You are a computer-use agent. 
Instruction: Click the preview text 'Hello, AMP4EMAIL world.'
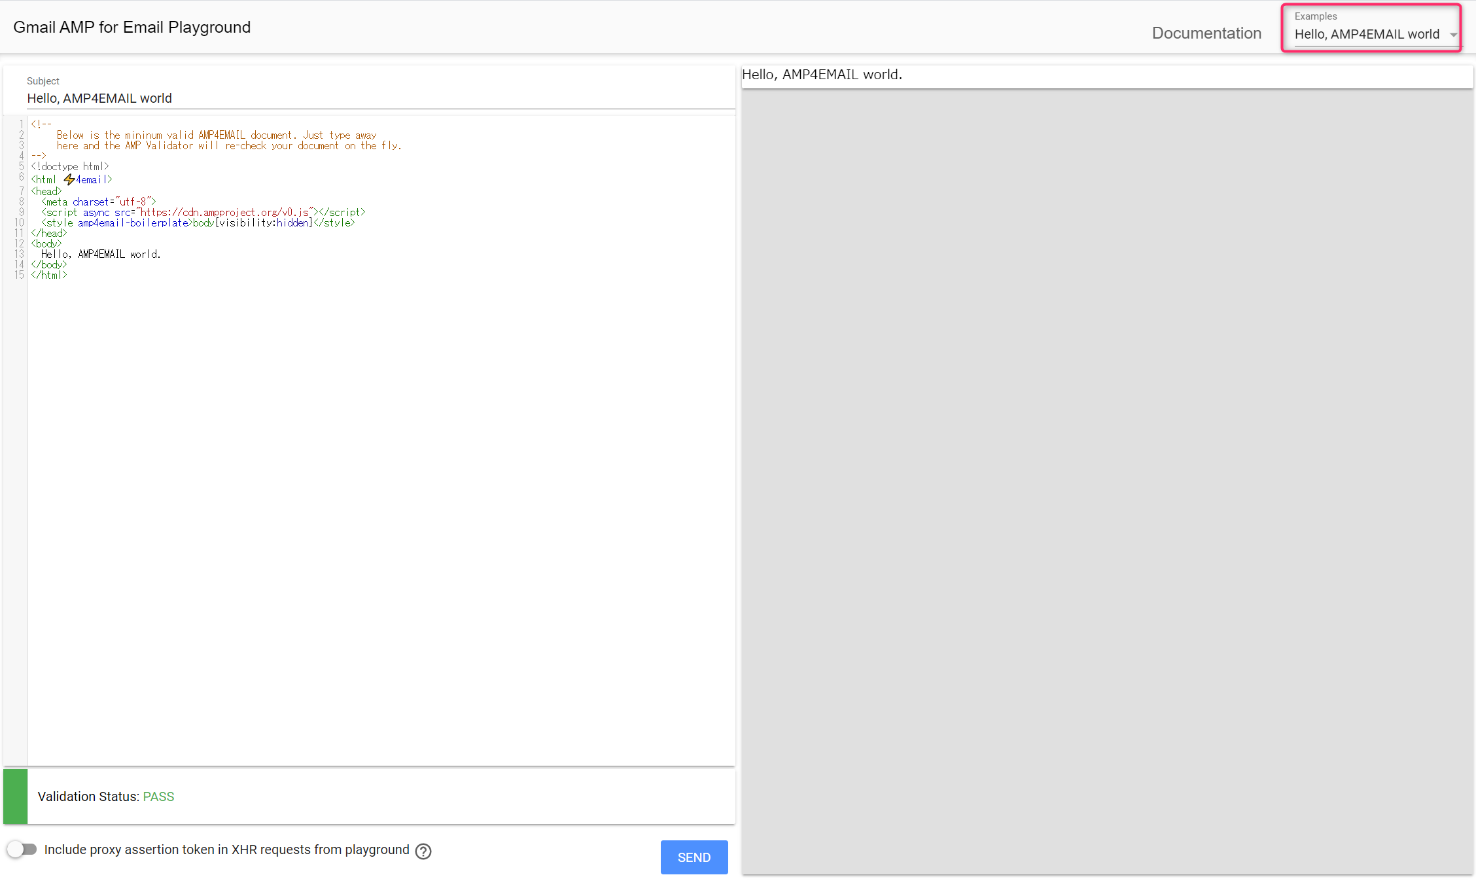pos(822,75)
